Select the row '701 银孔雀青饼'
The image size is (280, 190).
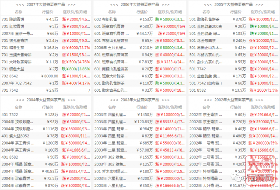click(45, 41)
